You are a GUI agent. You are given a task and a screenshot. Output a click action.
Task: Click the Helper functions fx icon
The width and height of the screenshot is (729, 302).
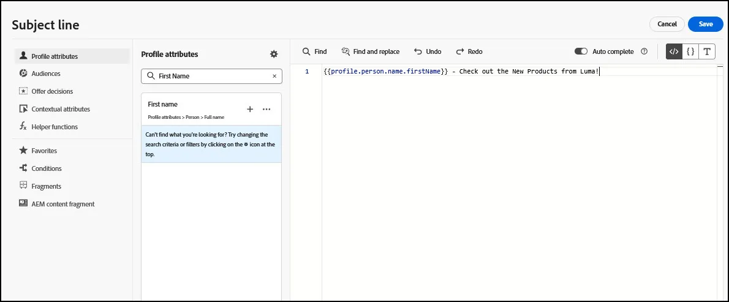coord(23,126)
